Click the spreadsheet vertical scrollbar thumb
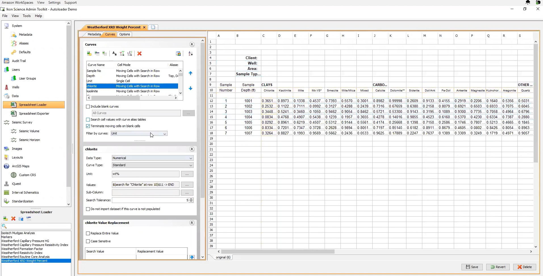 (536, 103)
